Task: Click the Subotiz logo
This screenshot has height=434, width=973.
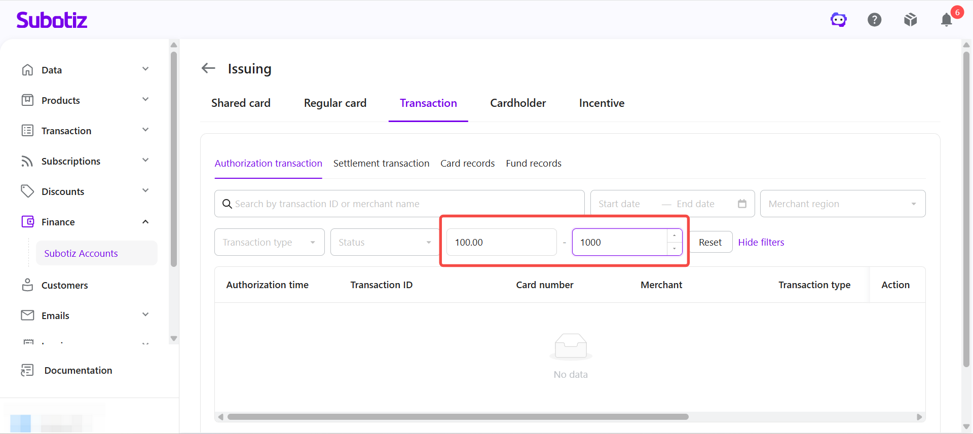Action: click(52, 20)
